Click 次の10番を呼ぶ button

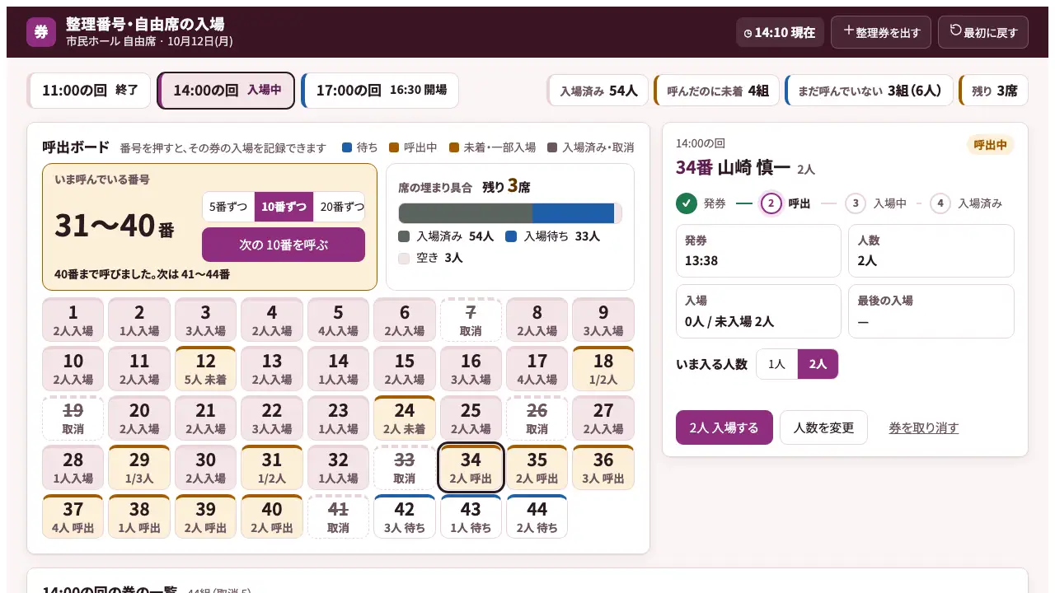pyautogui.click(x=284, y=245)
